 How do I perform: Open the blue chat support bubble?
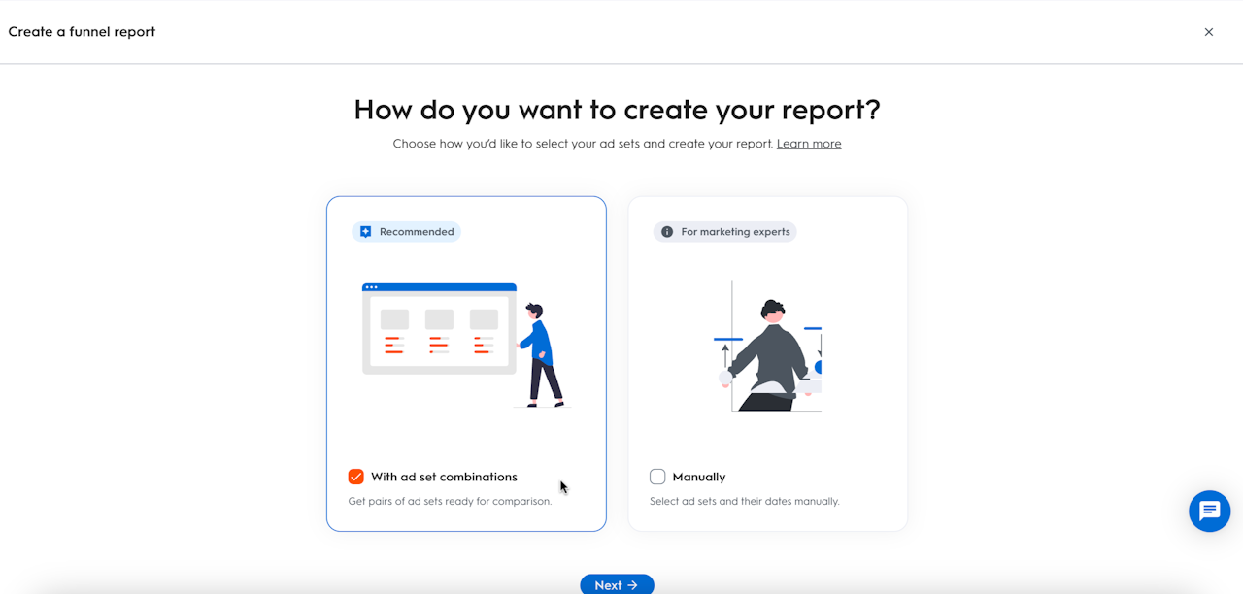(1209, 511)
